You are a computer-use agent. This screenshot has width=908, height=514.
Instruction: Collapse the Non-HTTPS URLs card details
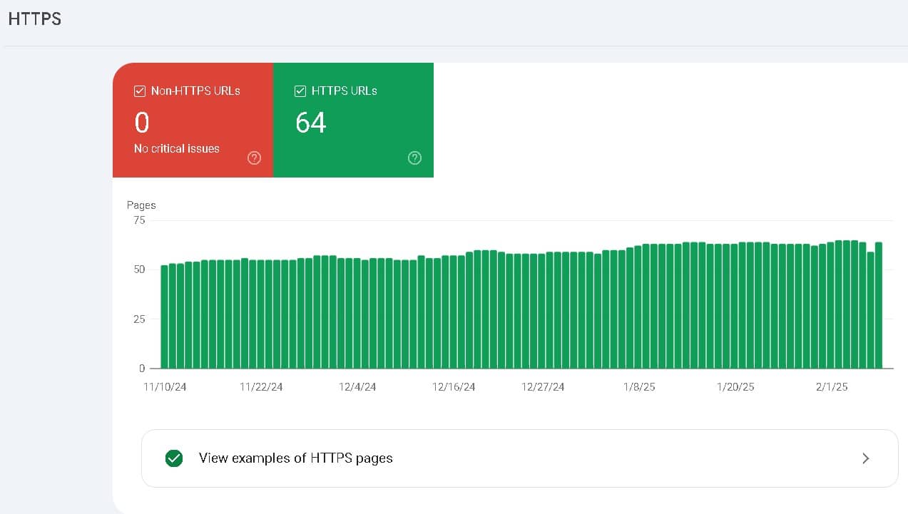tap(193, 120)
